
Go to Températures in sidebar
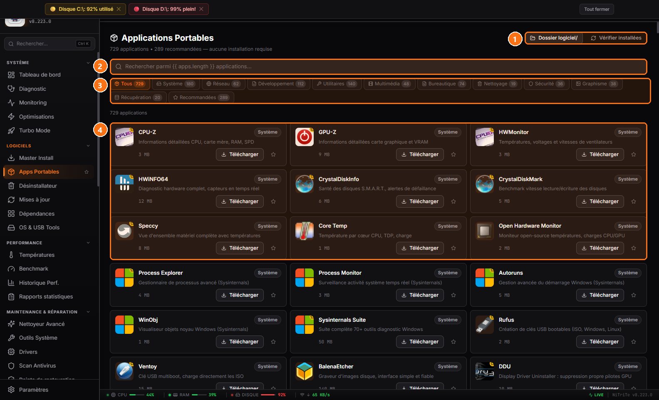click(49, 255)
